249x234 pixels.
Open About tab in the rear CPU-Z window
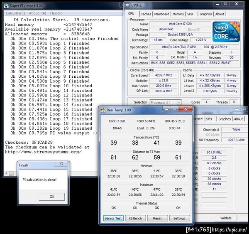[x=238, y=119]
